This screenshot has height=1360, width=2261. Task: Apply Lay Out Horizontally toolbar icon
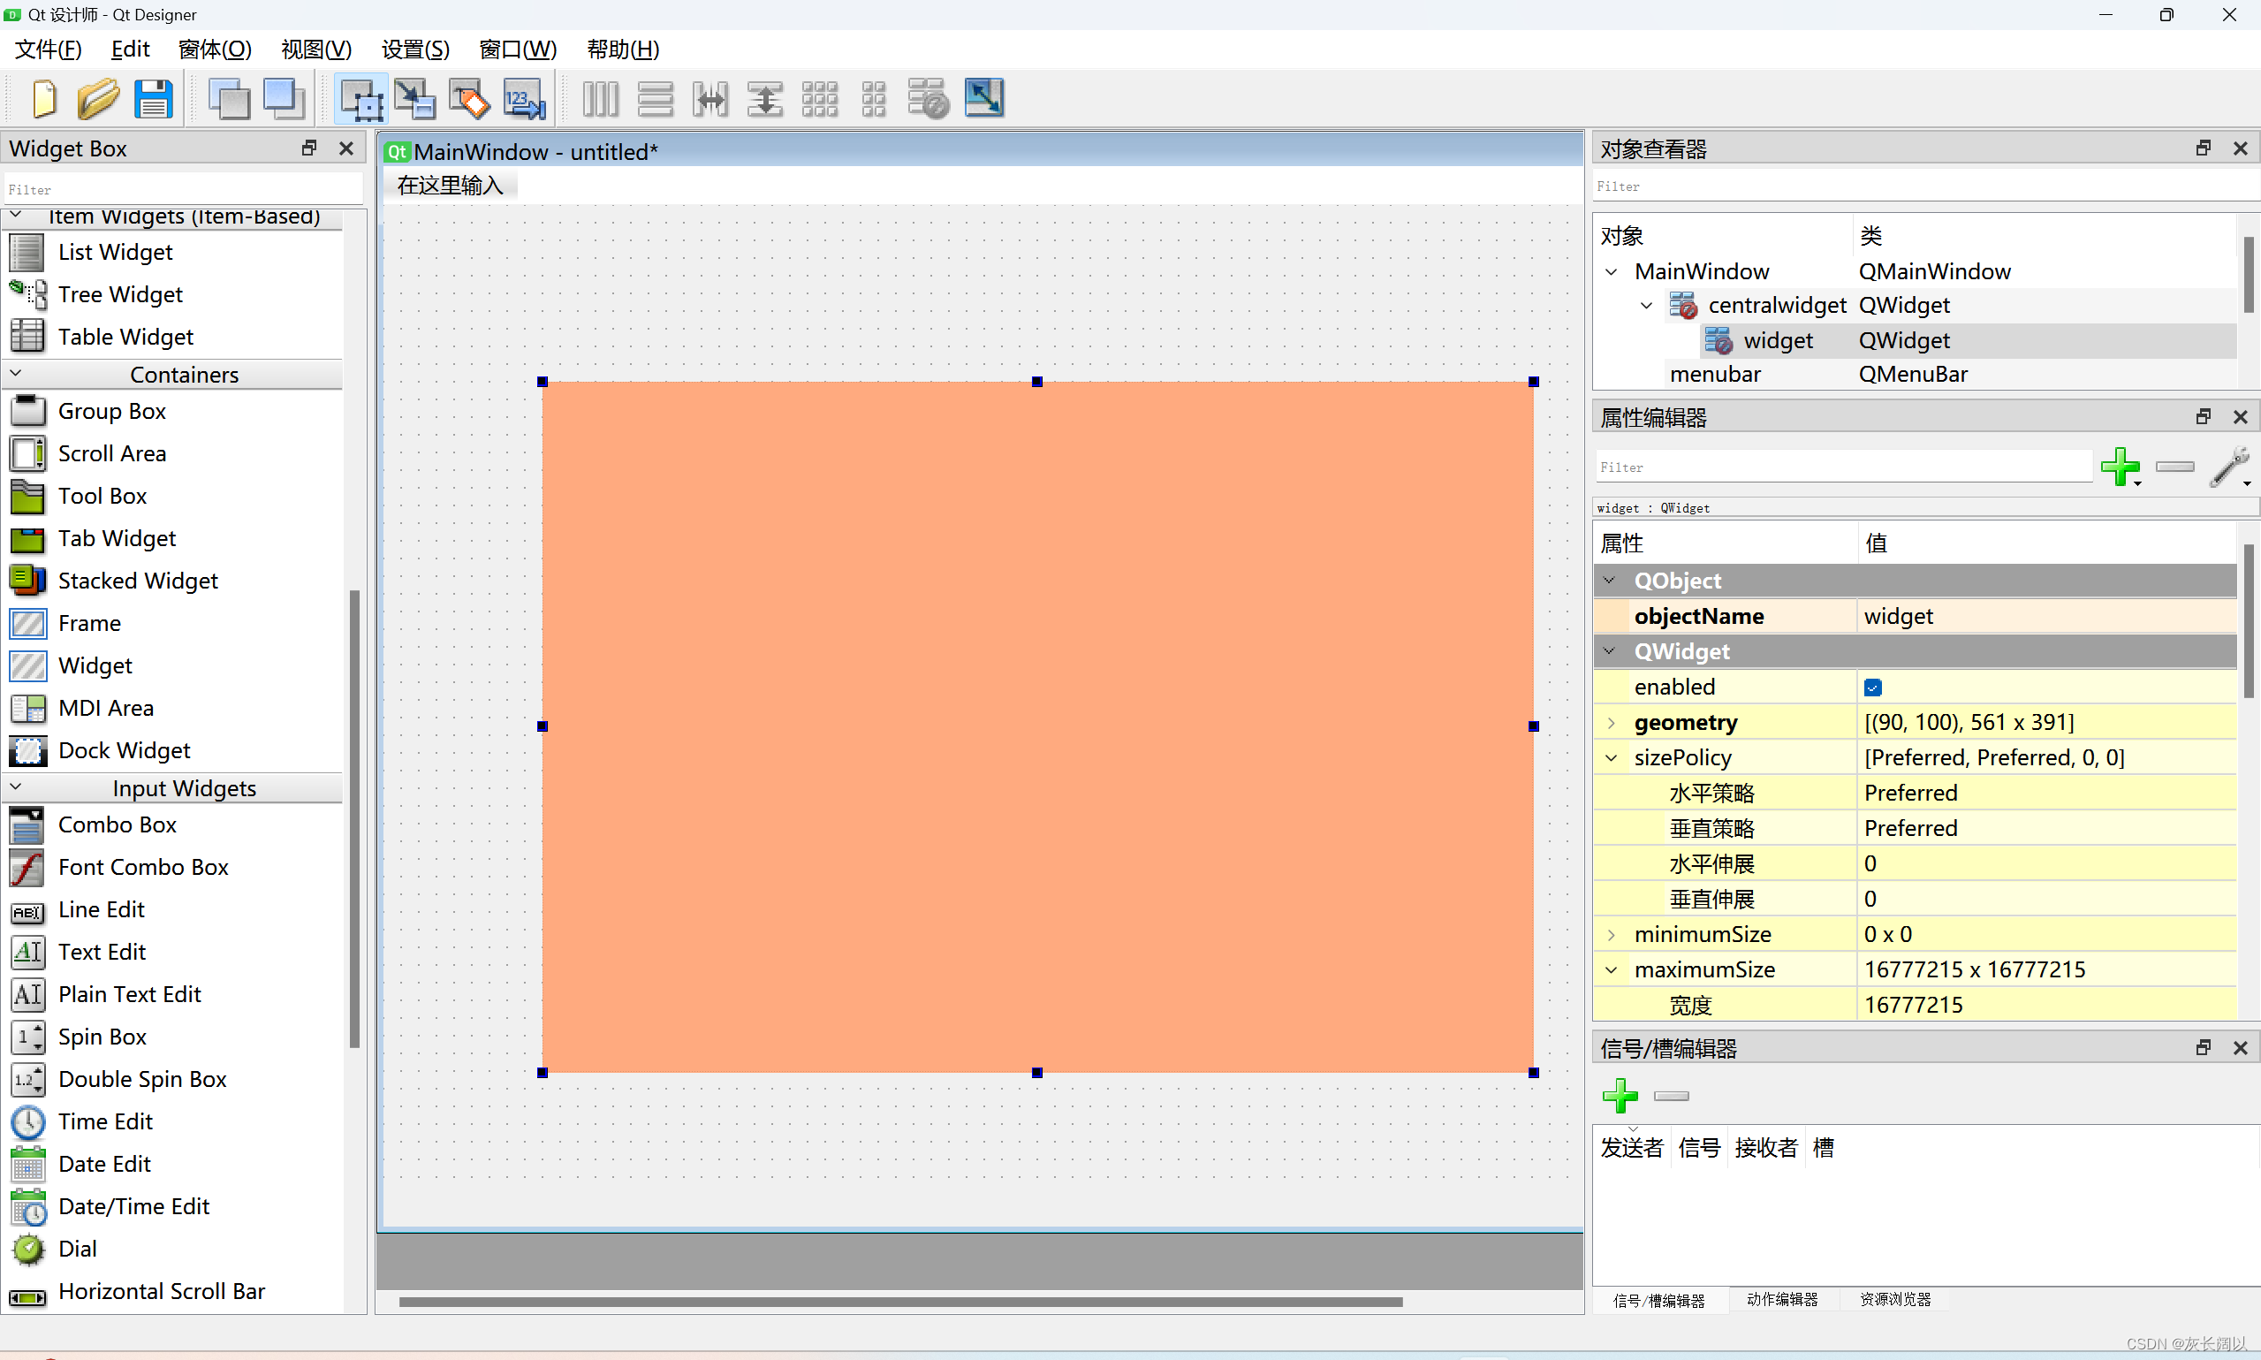(x=601, y=98)
